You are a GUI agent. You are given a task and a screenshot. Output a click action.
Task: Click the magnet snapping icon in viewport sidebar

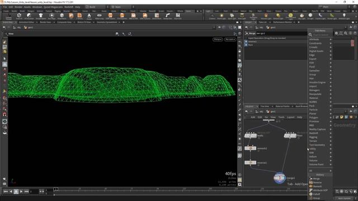click(4, 114)
